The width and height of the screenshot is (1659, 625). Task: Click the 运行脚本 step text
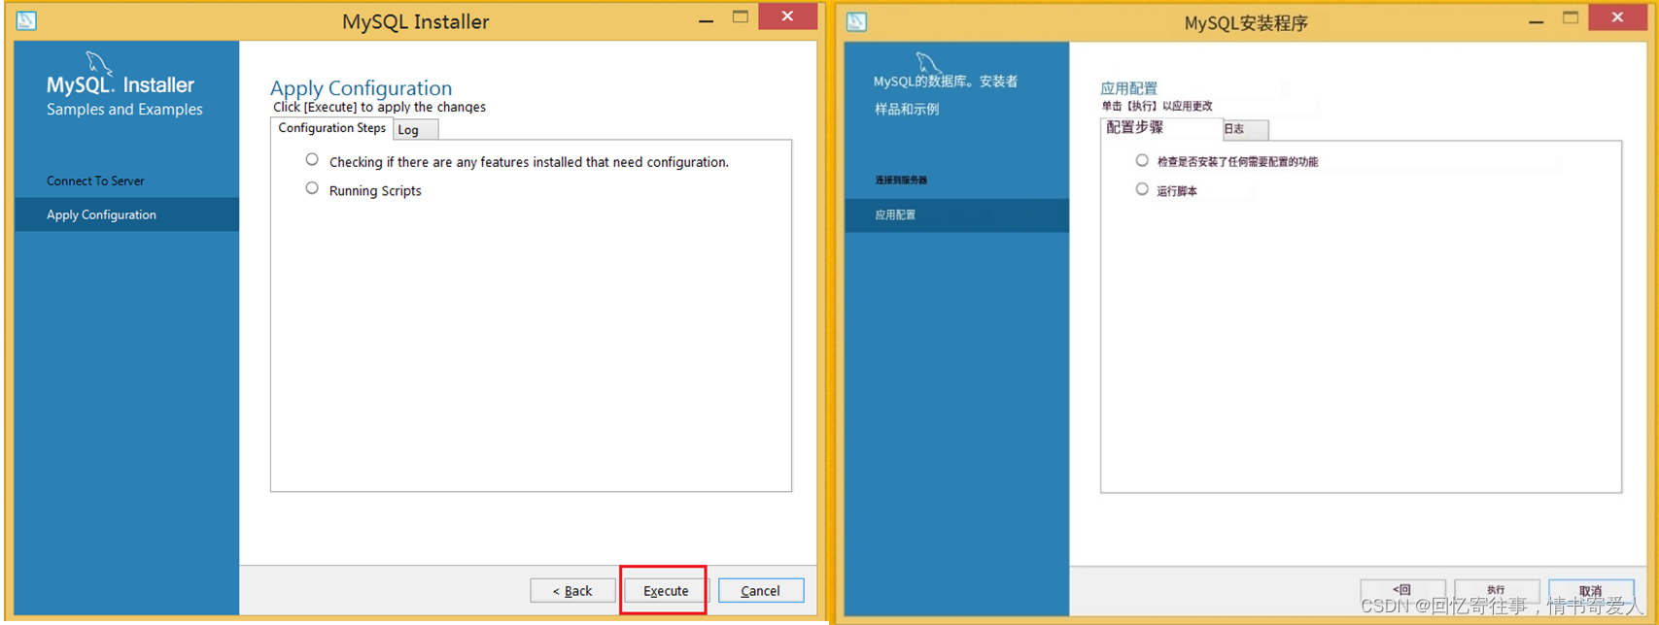click(x=1177, y=191)
